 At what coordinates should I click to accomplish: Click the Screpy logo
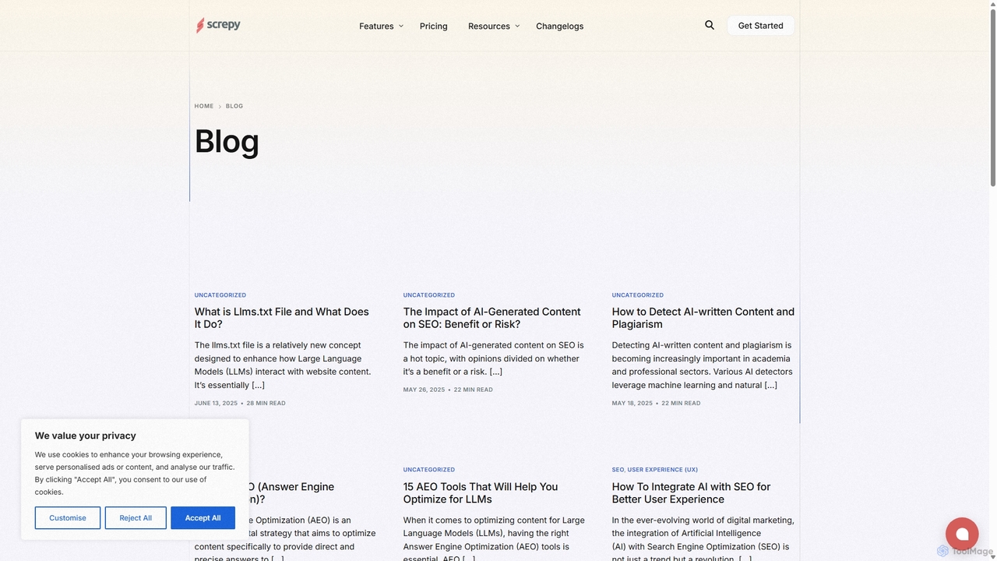[218, 25]
